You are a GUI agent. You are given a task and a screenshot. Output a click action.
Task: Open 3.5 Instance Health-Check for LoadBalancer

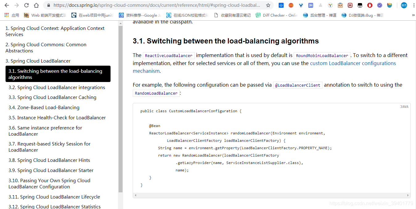tap(57, 117)
